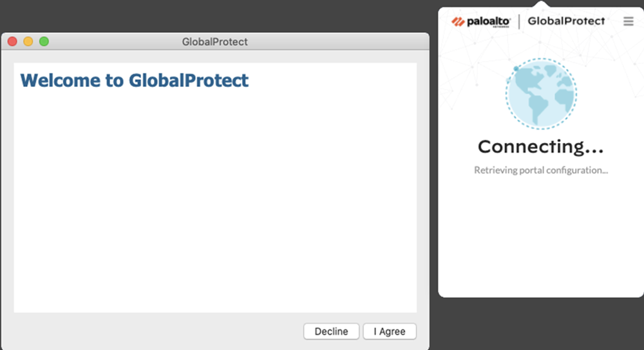644x350 pixels.
Task: Click the GlobalProtect title in the title bar
Action: pyautogui.click(x=214, y=42)
